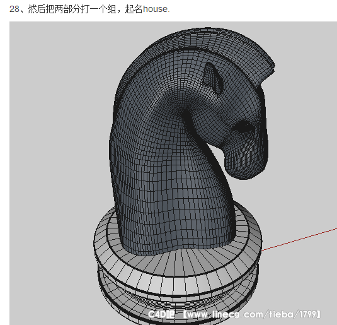Click the step 28 instruction text mentioning house
The width and height of the screenshot is (337, 325).
coord(89,9)
